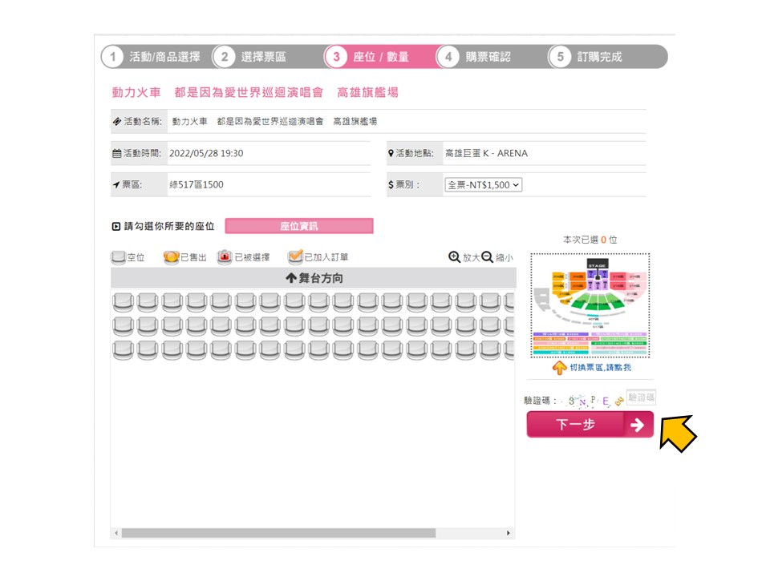Select first seat in the second row
Viewport: 770px width, 577px height.
click(x=123, y=326)
